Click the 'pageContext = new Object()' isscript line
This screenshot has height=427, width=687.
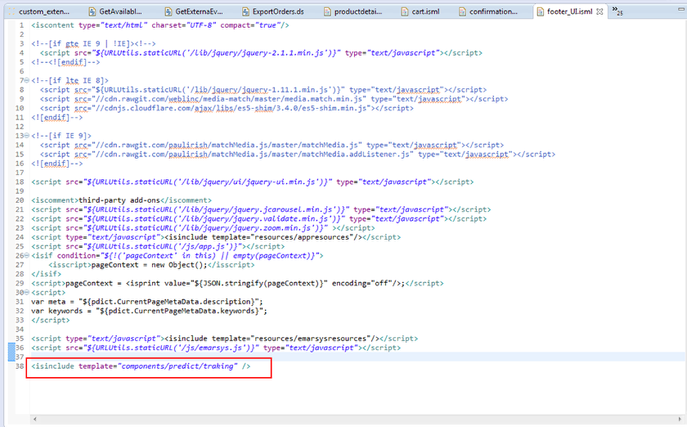pyautogui.click(x=151, y=265)
